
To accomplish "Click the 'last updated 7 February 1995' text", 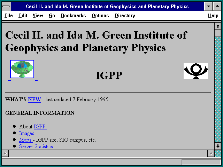I will point(77,100).
